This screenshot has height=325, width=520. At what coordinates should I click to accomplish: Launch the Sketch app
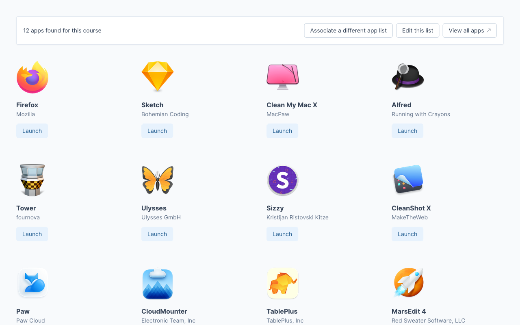pyautogui.click(x=157, y=131)
